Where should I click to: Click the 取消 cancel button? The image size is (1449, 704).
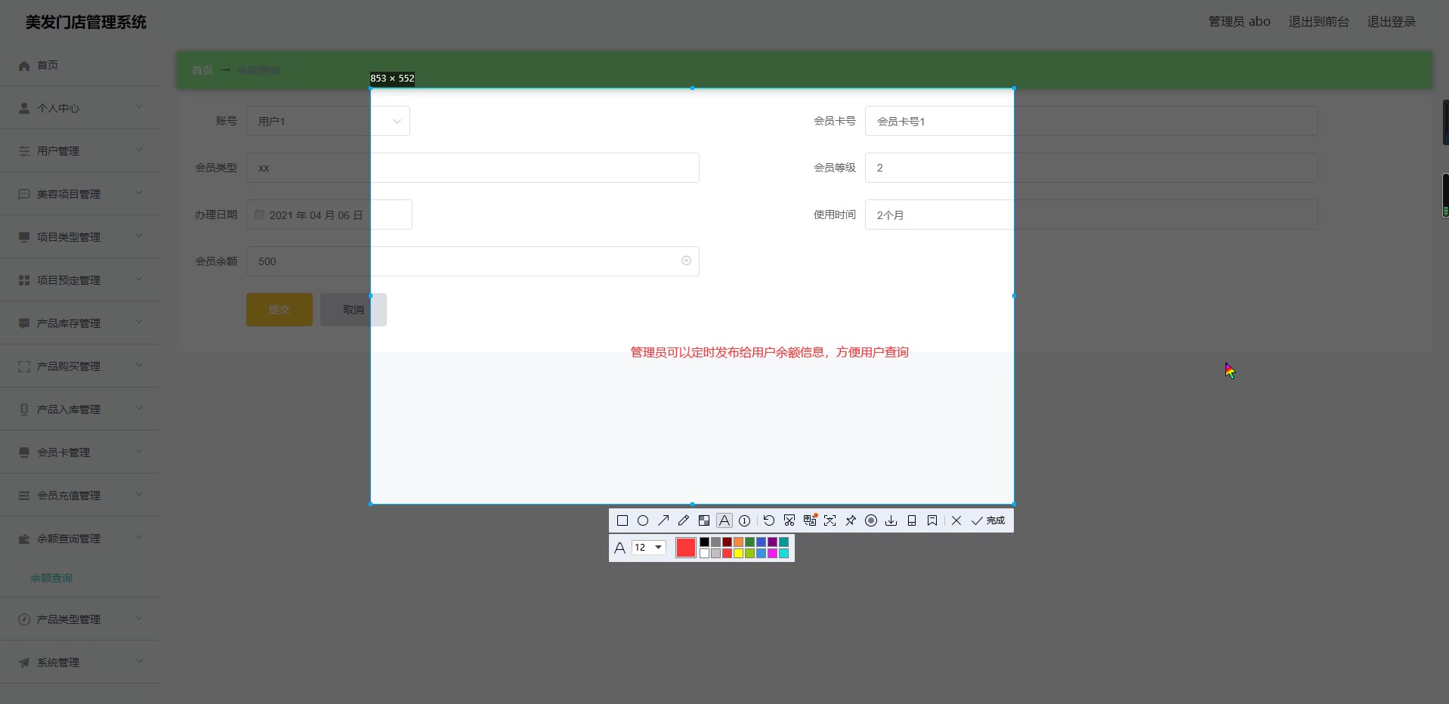coord(354,310)
